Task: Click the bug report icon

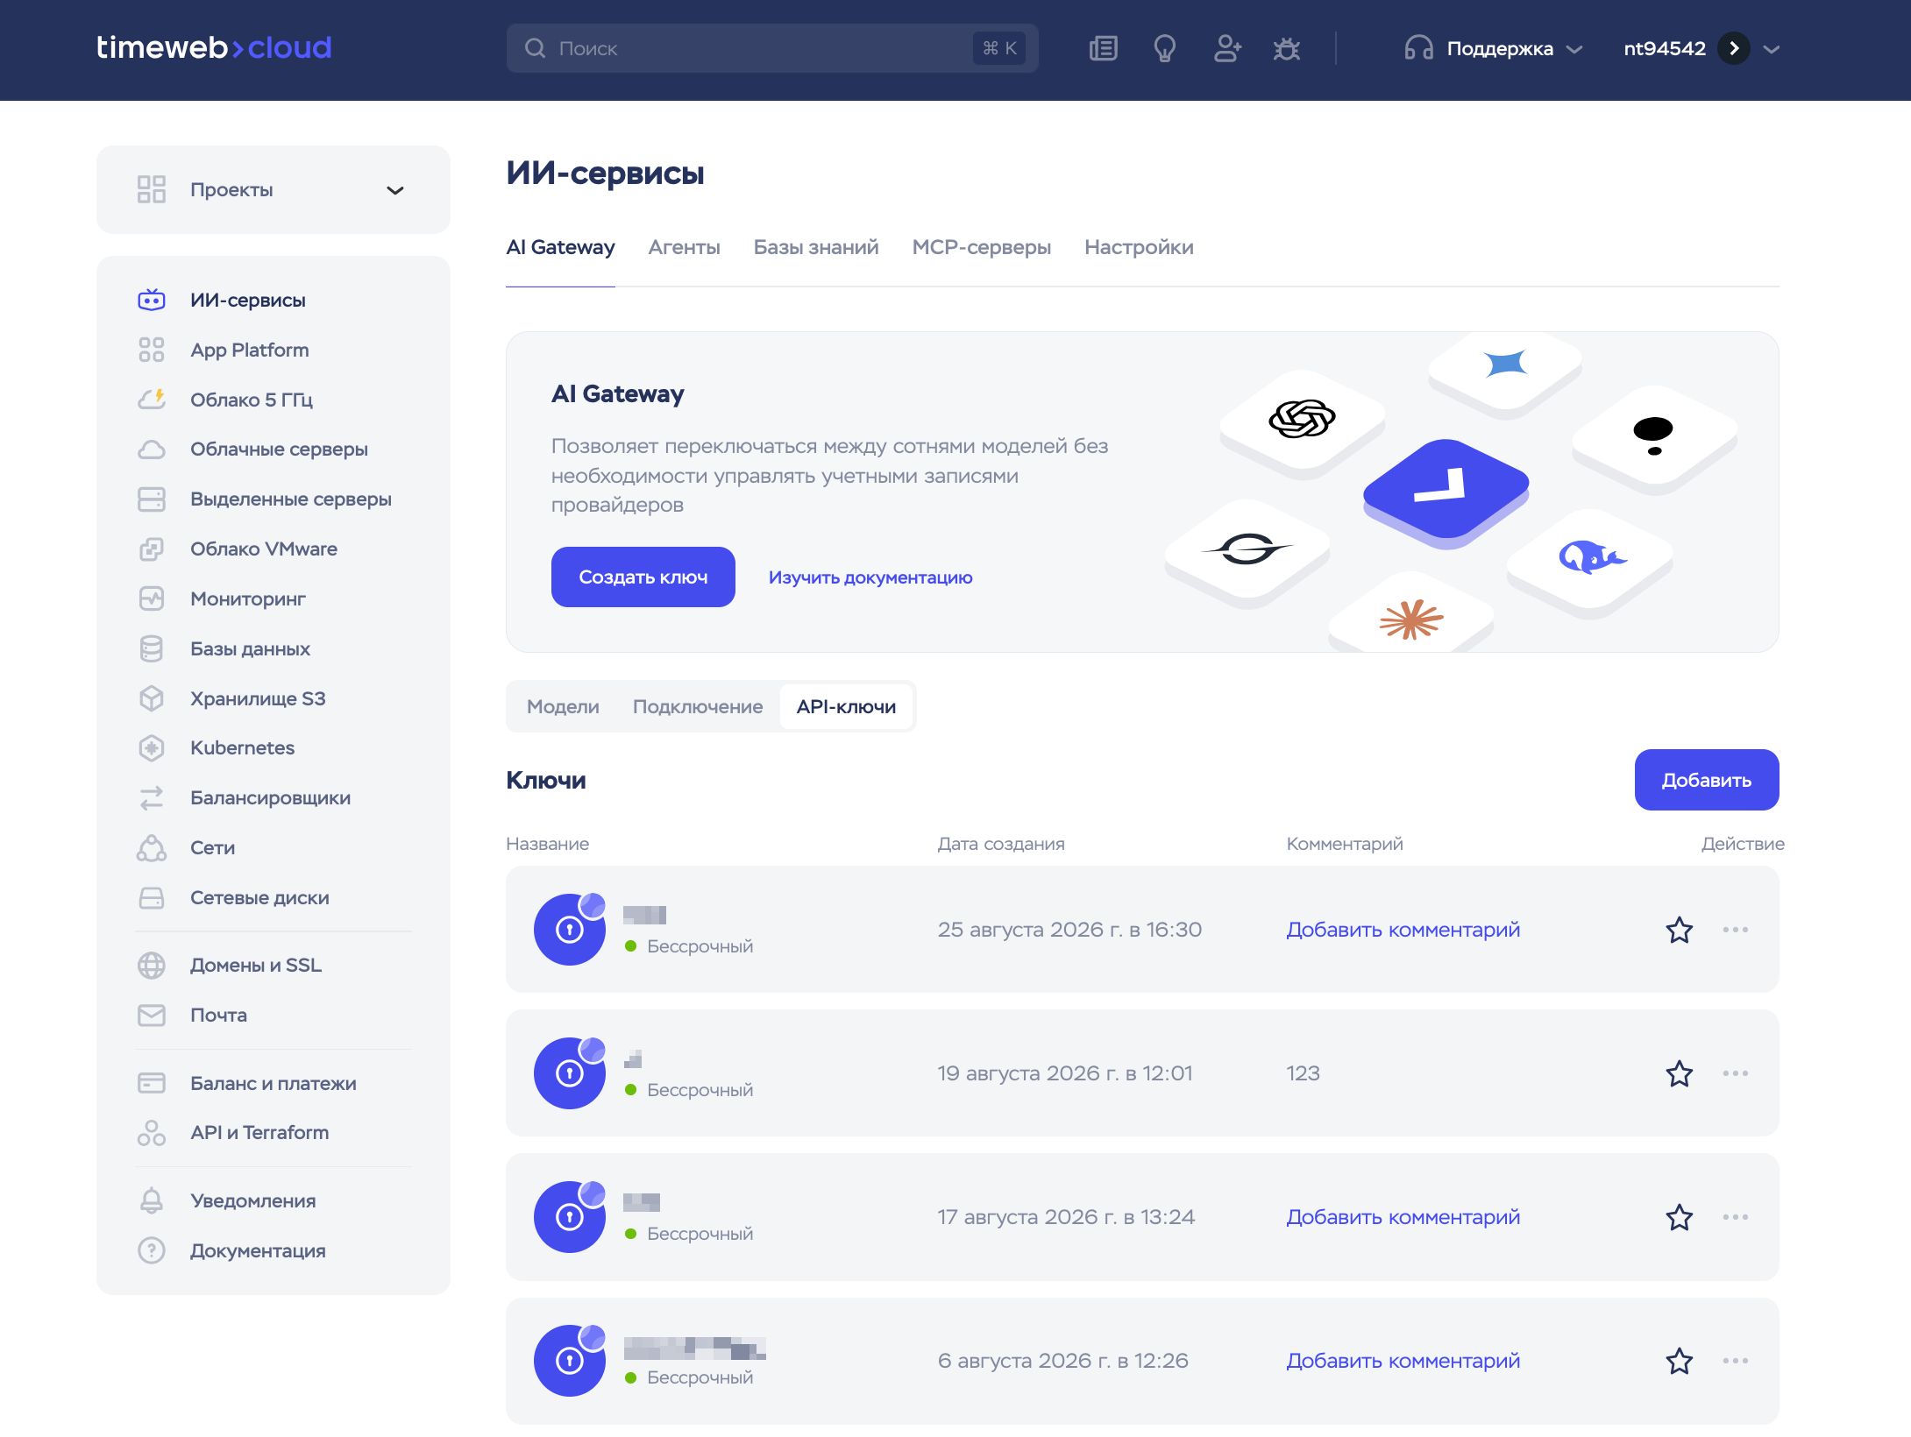Action: 1287,48
